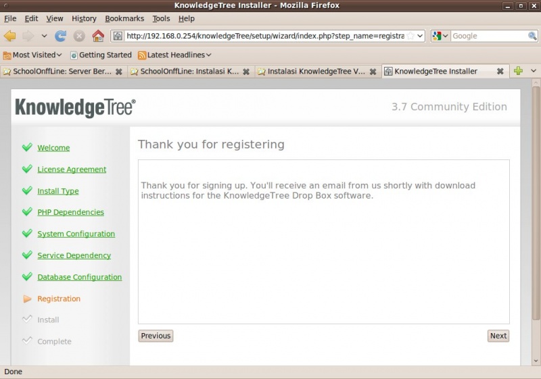Close the Instalasi KnowledgeTree V... tab
Screen dimensions: 541x379
click(373, 72)
